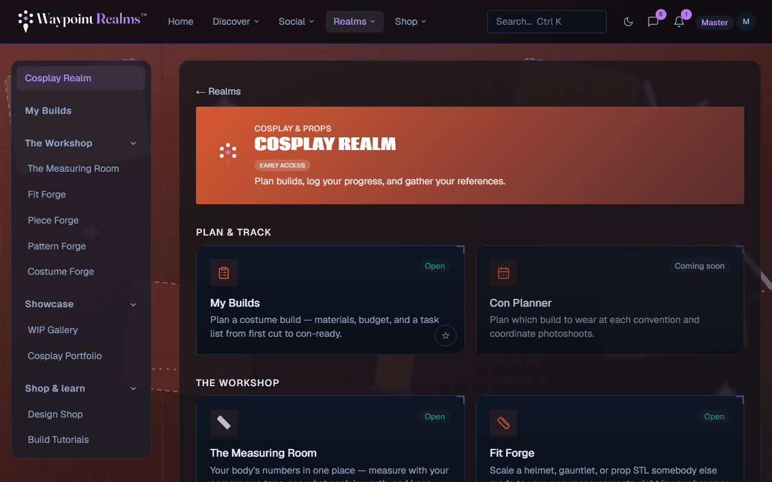Collapse the Shop & learn section

133,389
